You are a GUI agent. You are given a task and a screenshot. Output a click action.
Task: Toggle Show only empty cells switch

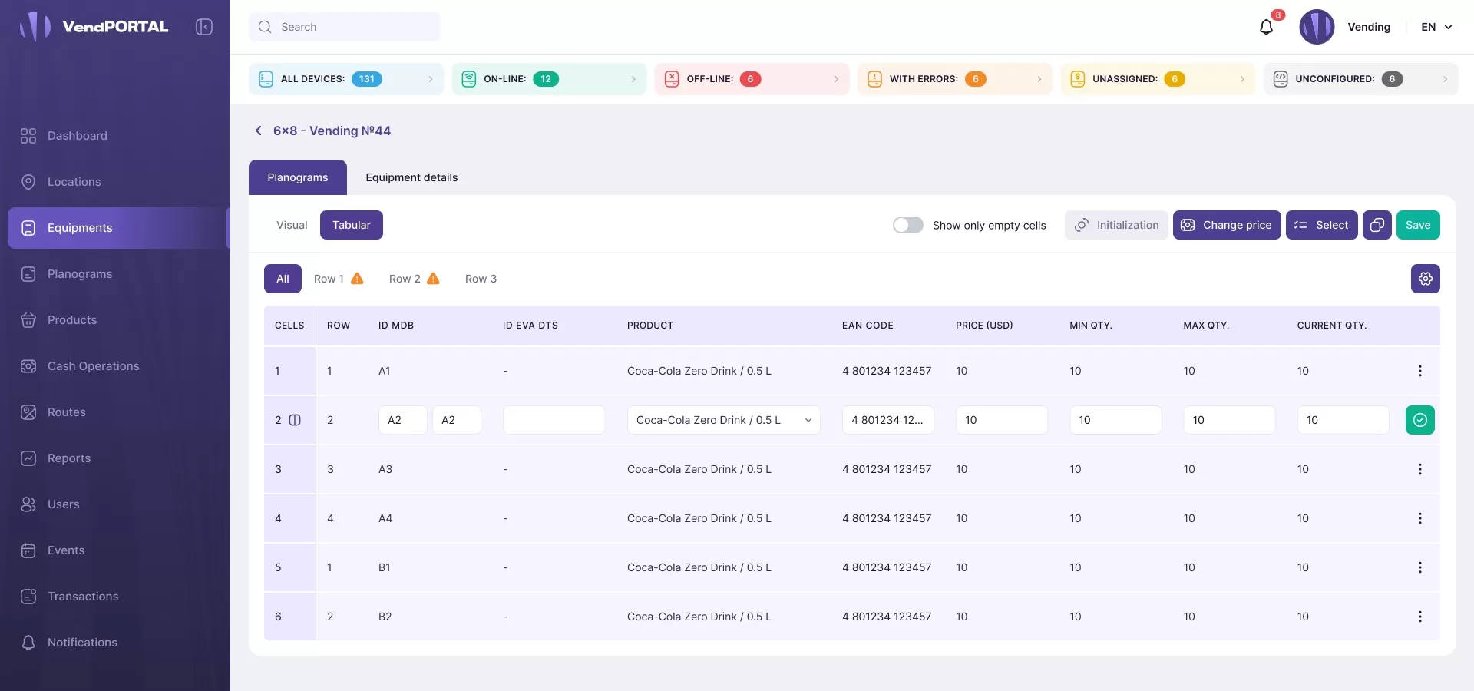click(x=907, y=225)
